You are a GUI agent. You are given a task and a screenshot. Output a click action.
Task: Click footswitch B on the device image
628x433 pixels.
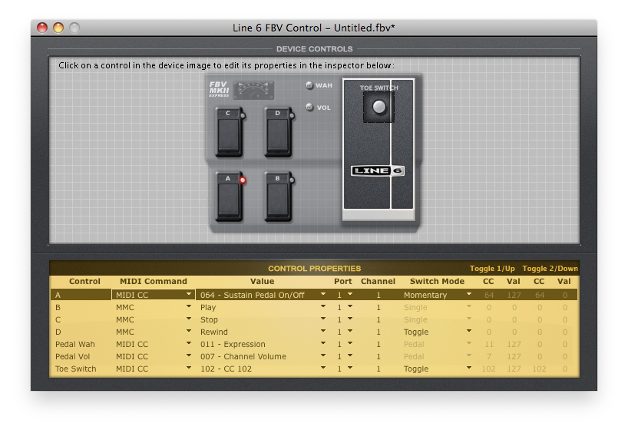pos(278,197)
